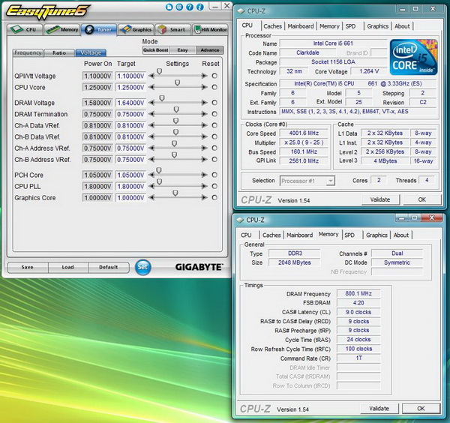The height and width of the screenshot is (423, 450).
Task: Decrease QPI/Vtt Voltage with left arrow
Action: [x=151, y=76]
